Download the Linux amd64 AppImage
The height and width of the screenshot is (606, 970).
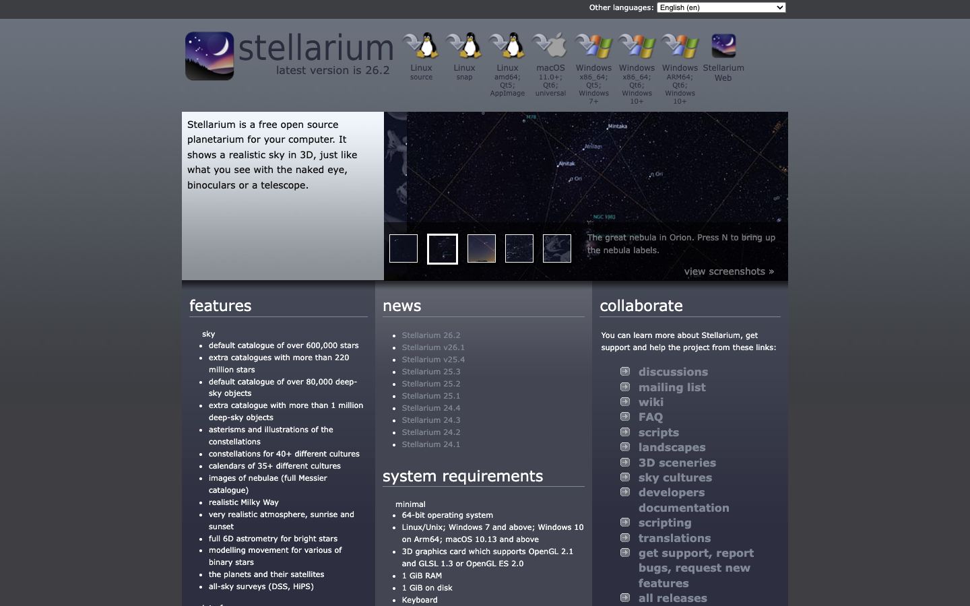(507, 65)
